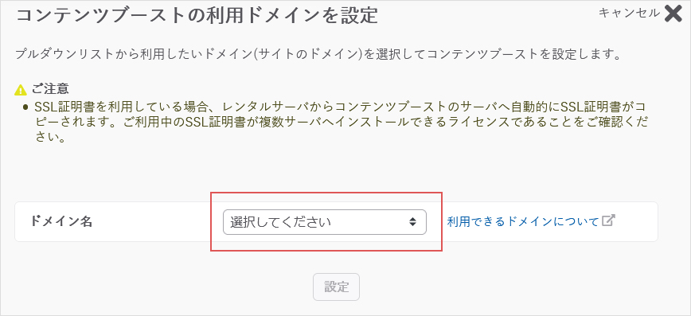
Task: Click the ご注意 heading
Action: click(x=50, y=89)
